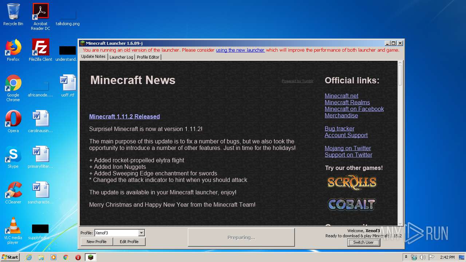The image size is (466, 262).
Task: Select carolinausin document on desktop
Action: [x=40, y=122]
